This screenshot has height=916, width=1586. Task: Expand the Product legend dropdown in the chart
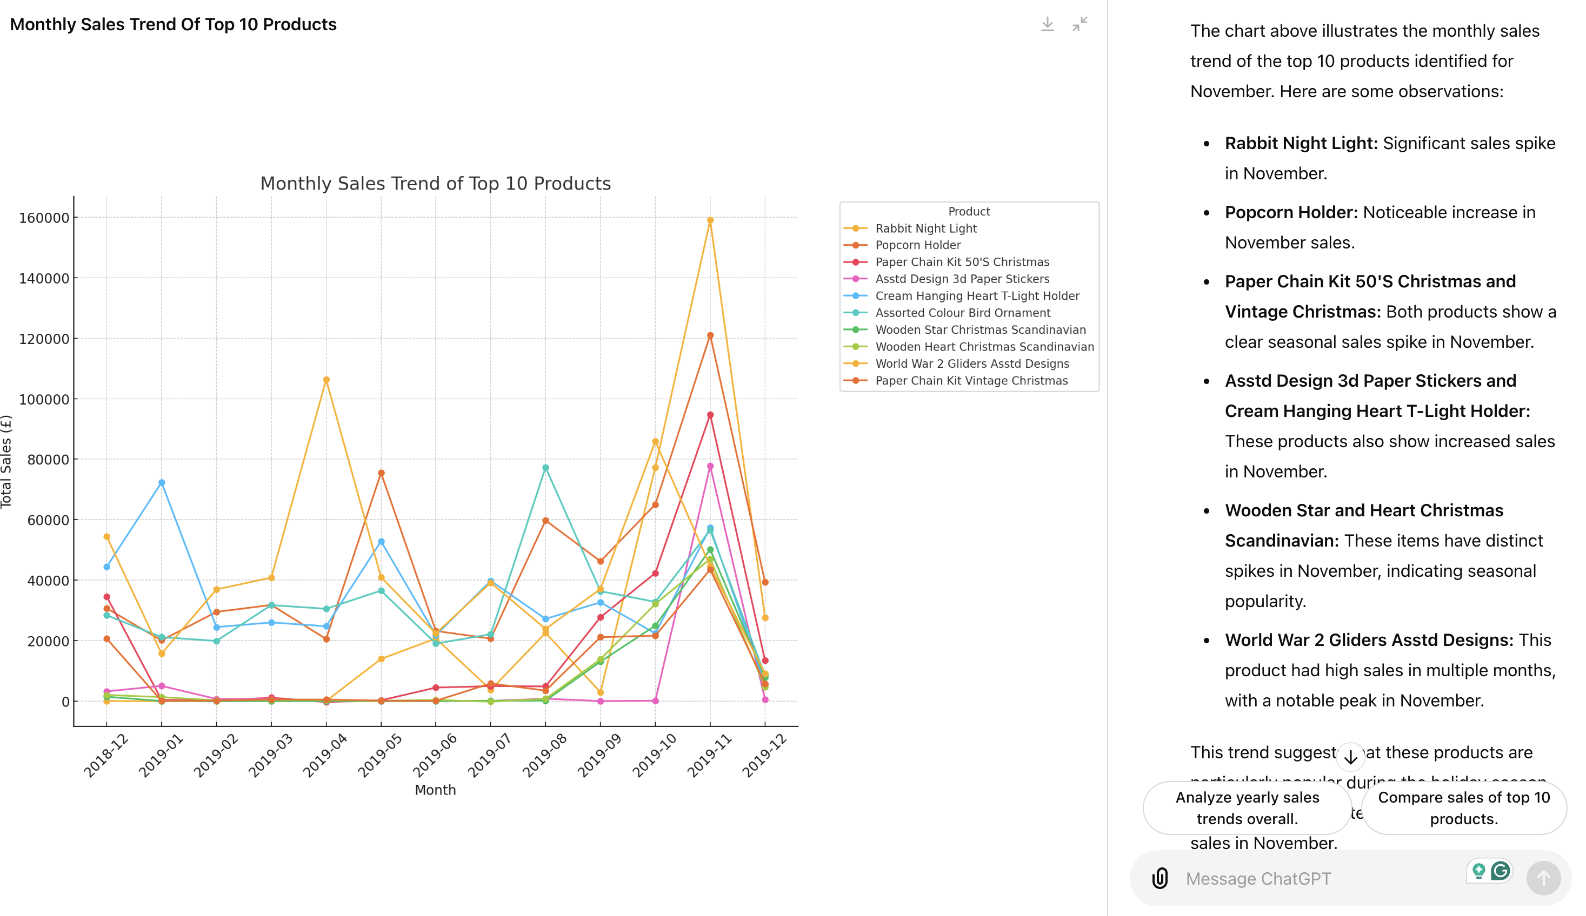pos(965,212)
